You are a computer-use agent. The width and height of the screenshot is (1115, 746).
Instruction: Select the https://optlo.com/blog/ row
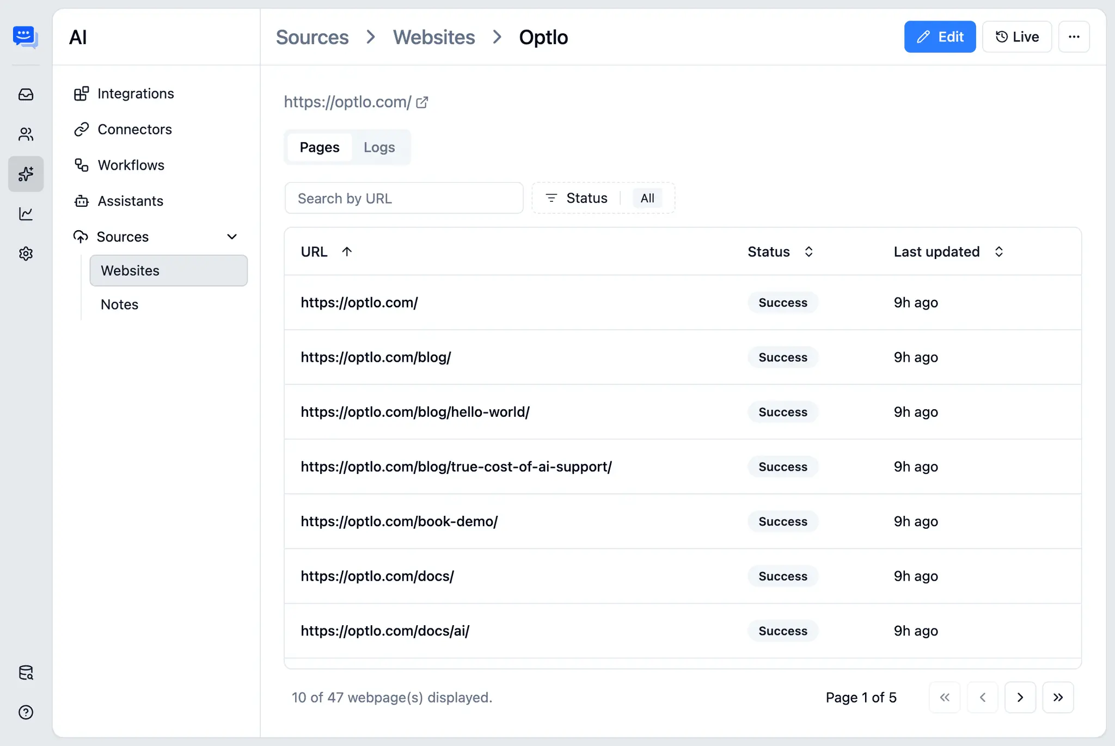coord(682,357)
